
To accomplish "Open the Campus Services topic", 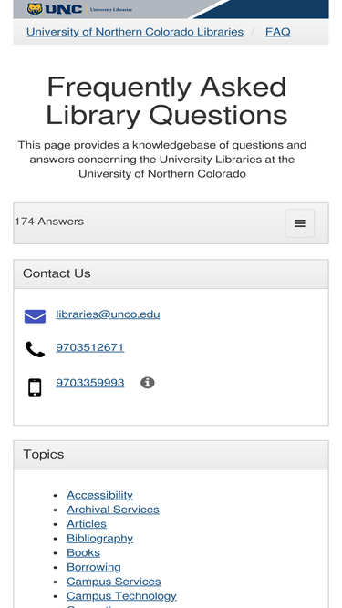I will [x=114, y=582].
